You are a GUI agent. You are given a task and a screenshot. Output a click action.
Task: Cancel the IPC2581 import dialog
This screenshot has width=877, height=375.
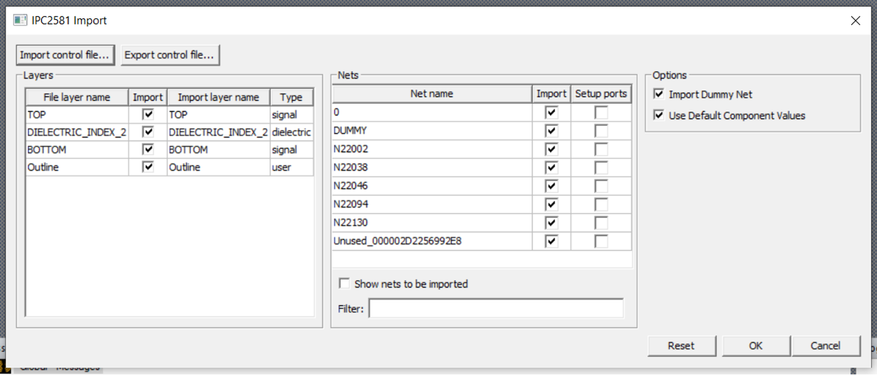point(825,346)
